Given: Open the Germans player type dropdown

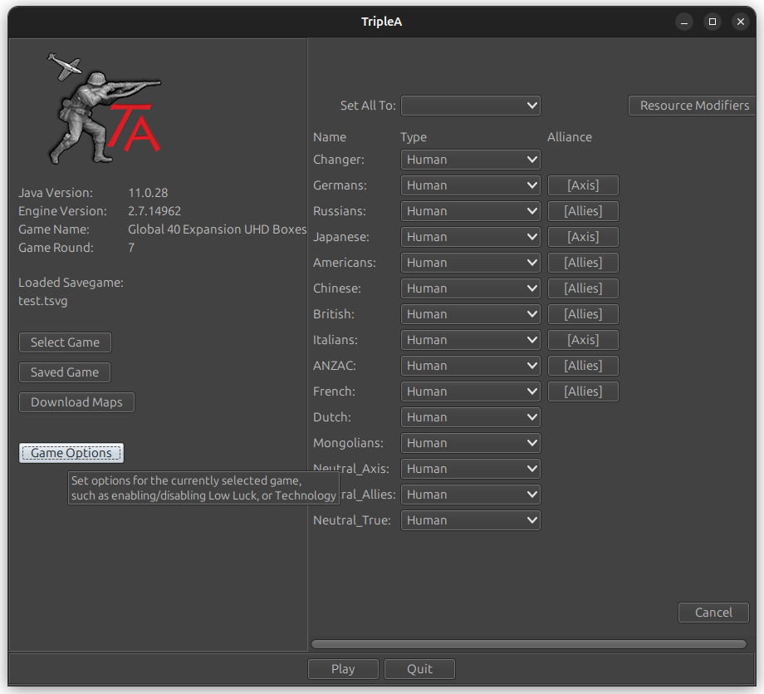Looking at the screenshot, I should click(470, 185).
